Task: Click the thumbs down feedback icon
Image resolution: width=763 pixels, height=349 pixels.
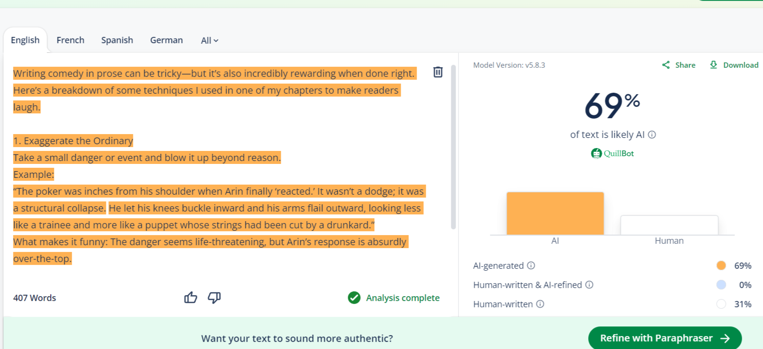Action: [x=214, y=298]
